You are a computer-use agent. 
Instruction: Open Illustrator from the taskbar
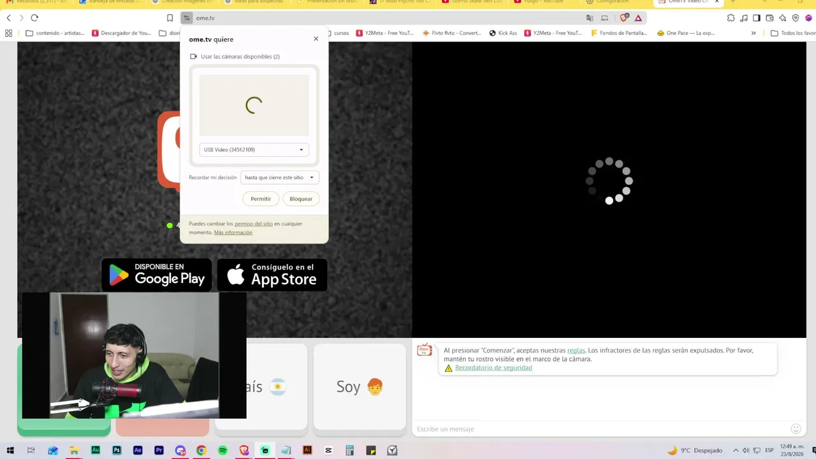(x=307, y=450)
